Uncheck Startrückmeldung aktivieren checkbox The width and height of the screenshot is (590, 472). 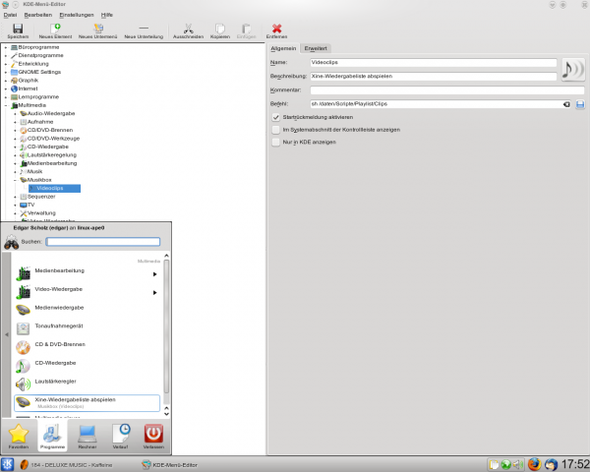(275, 116)
